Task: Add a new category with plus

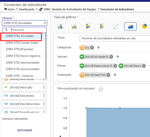Action: 99,47
